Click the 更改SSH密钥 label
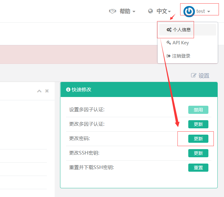 pos(84,153)
